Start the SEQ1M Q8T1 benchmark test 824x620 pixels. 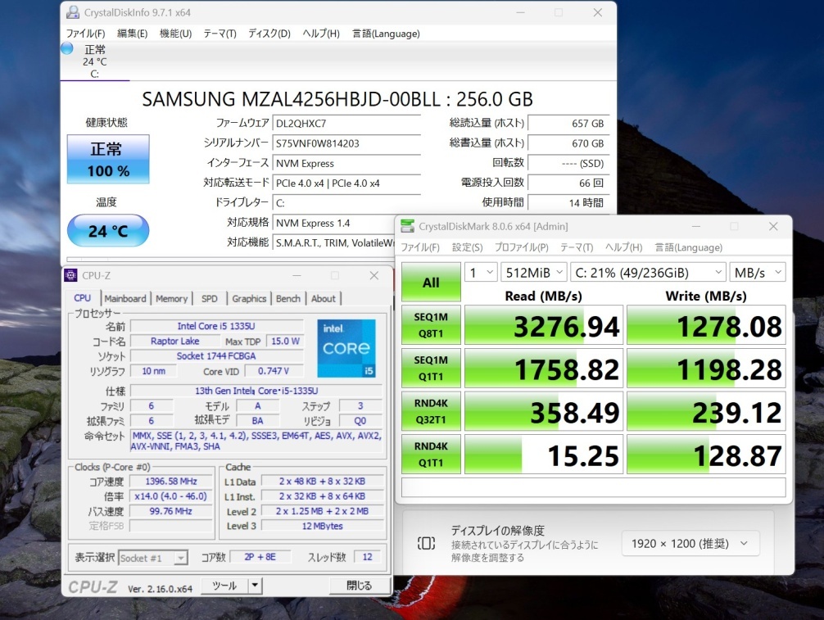(431, 325)
